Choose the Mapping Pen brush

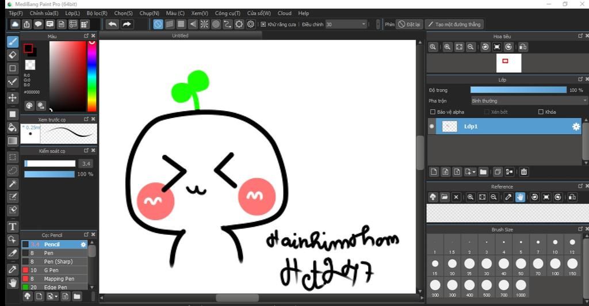click(55, 279)
